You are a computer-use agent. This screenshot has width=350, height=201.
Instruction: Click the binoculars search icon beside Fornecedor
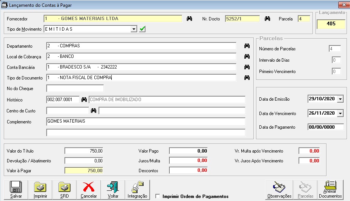tap(189, 19)
